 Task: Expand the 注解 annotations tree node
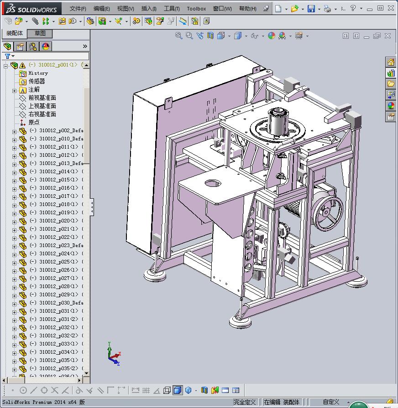tap(15, 90)
